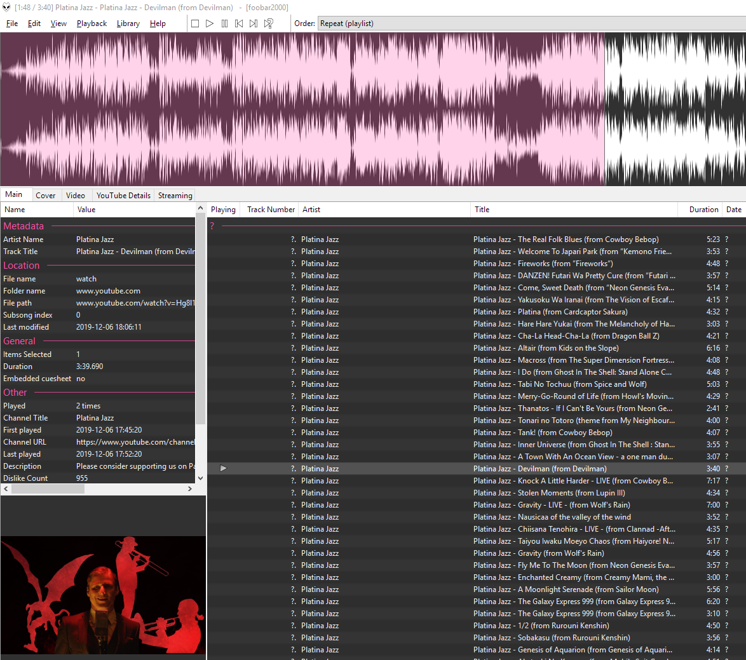Screen dimensions: 746x660
Task: Open the Playback menu
Action: [92, 24]
